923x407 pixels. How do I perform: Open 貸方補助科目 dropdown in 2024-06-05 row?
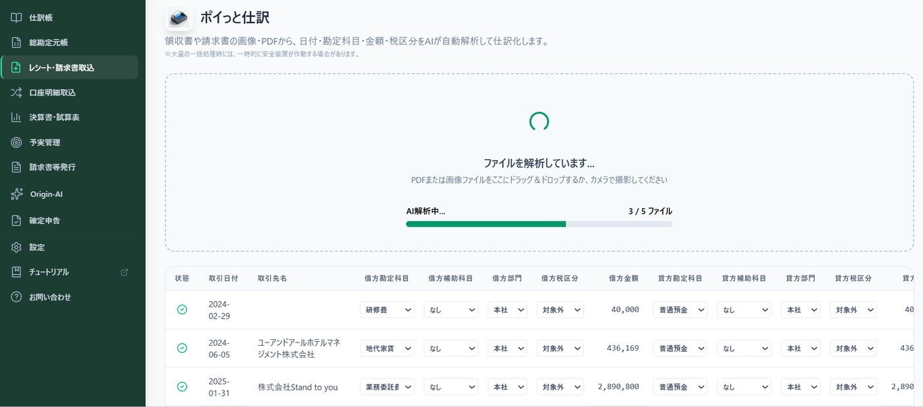[744, 348]
